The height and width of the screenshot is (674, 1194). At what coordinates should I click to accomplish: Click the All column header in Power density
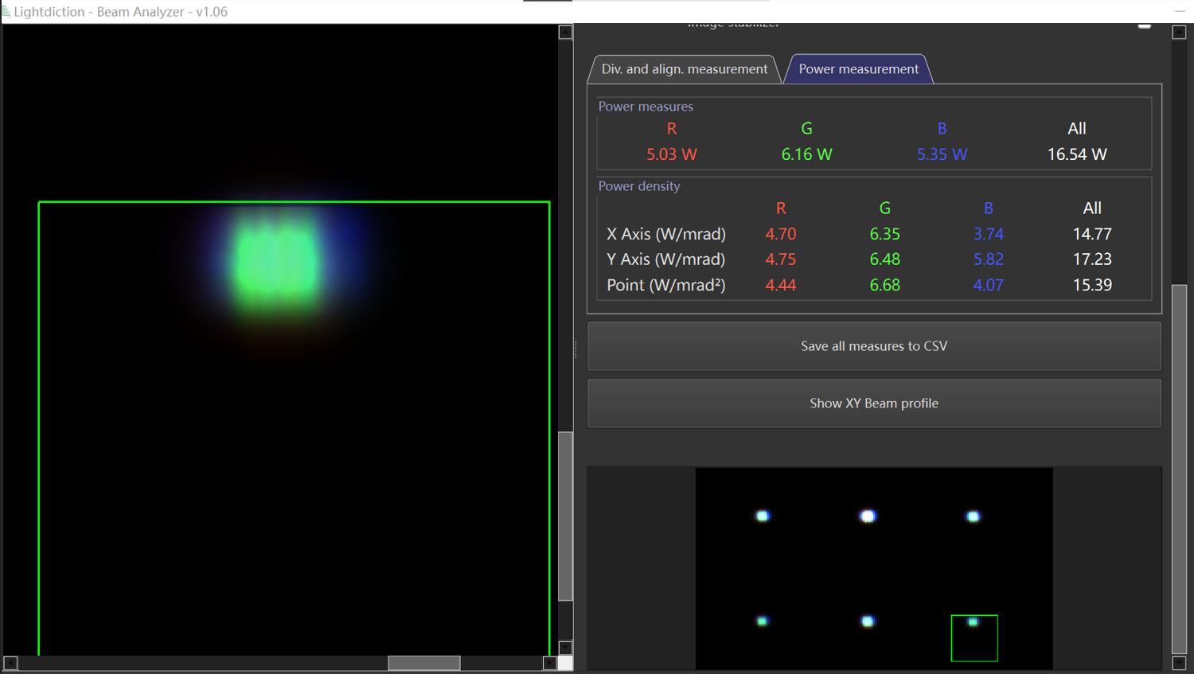pyautogui.click(x=1092, y=208)
